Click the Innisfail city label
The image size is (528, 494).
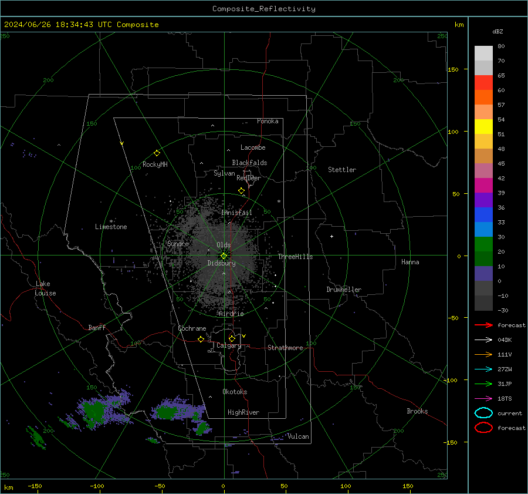coord(236,213)
